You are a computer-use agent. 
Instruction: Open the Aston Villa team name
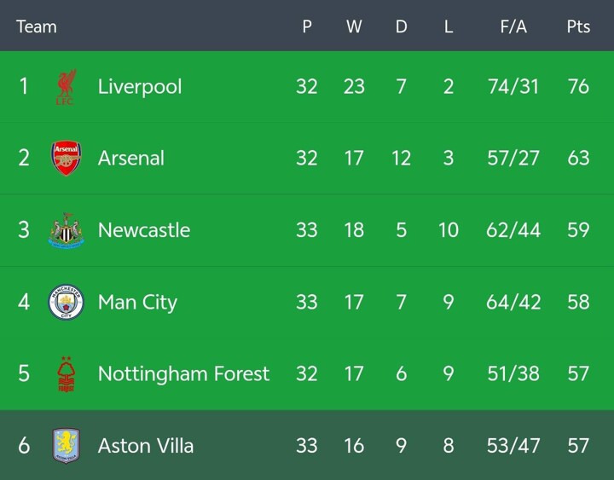click(x=146, y=445)
